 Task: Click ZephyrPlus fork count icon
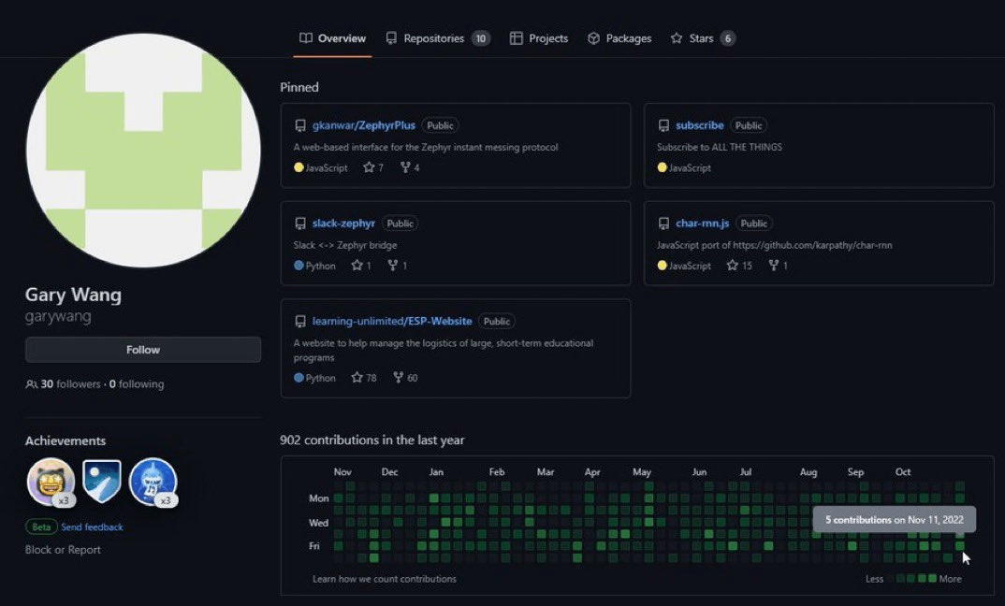[404, 167]
